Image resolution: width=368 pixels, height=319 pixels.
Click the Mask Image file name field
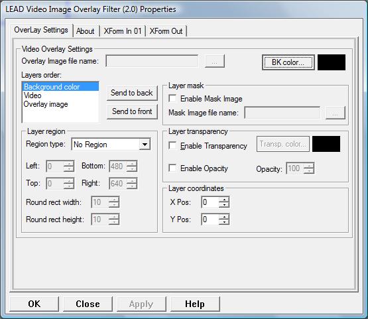(282, 113)
